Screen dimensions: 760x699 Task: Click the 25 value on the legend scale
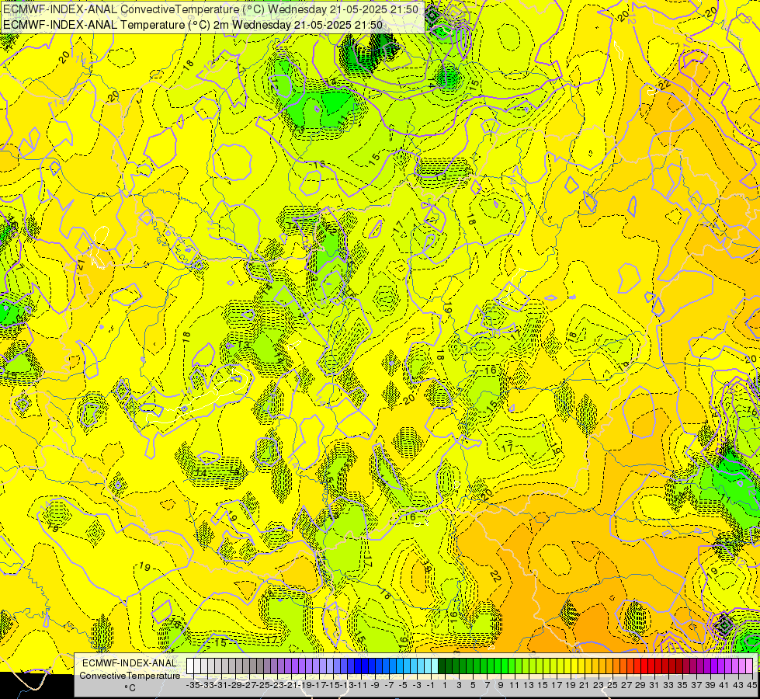pyautogui.click(x=613, y=685)
